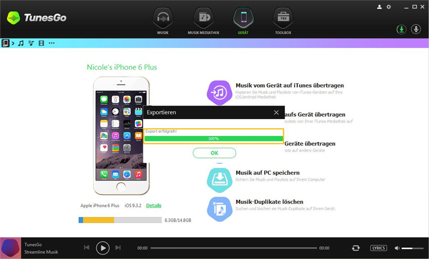The width and height of the screenshot is (429, 259).
Task: Skip to next track
Action: coord(118,247)
